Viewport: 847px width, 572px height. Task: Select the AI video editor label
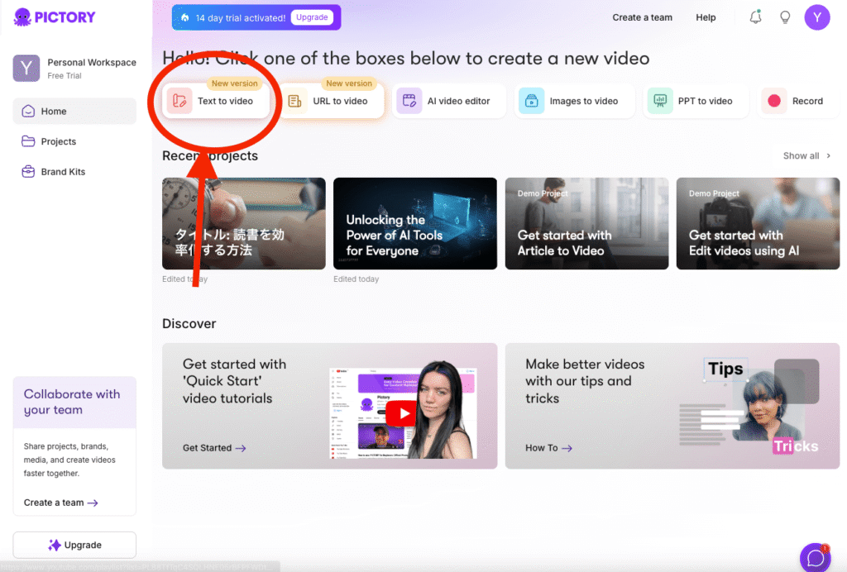(x=458, y=101)
